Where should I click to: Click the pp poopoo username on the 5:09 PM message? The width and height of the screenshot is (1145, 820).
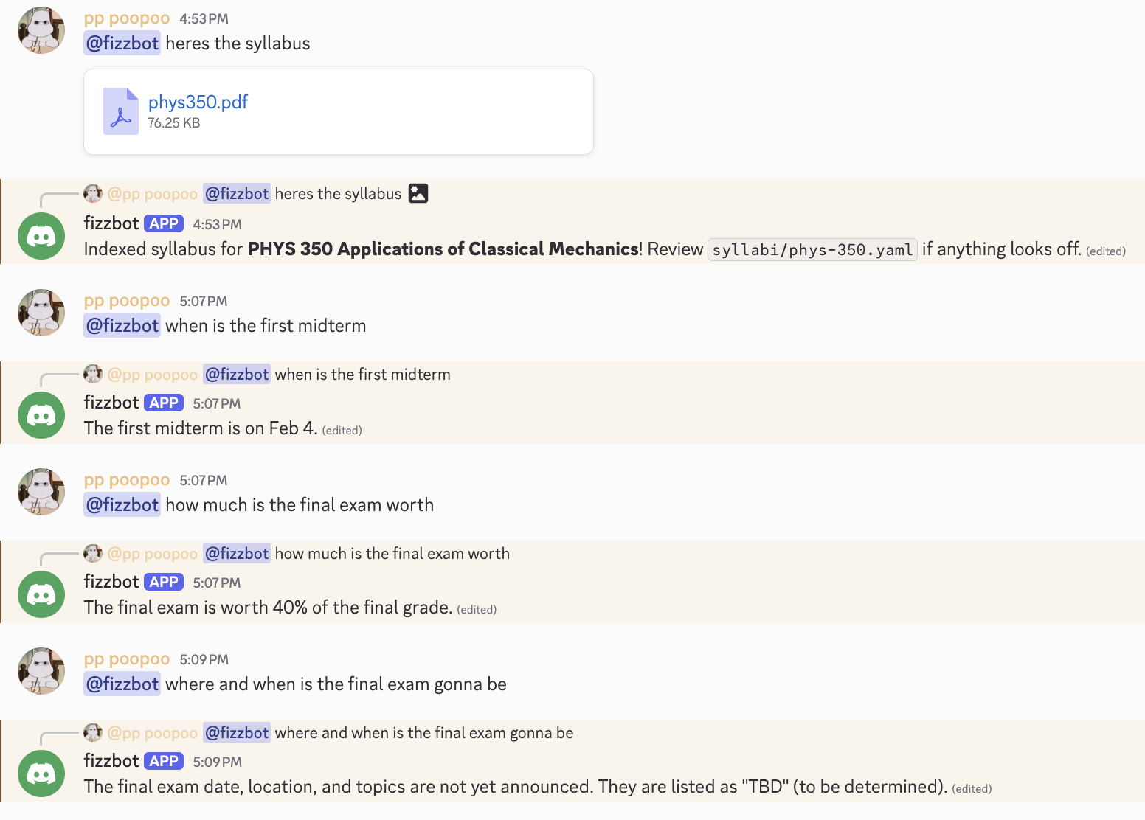127,659
